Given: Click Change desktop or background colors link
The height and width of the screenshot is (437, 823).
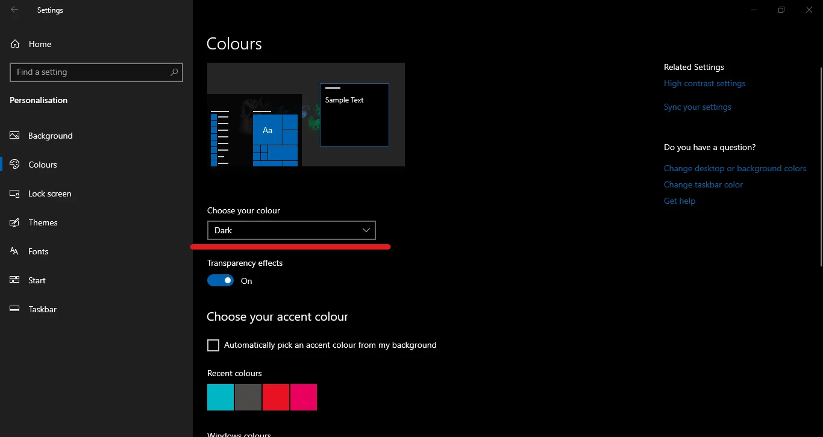Looking at the screenshot, I should pyautogui.click(x=735, y=168).
